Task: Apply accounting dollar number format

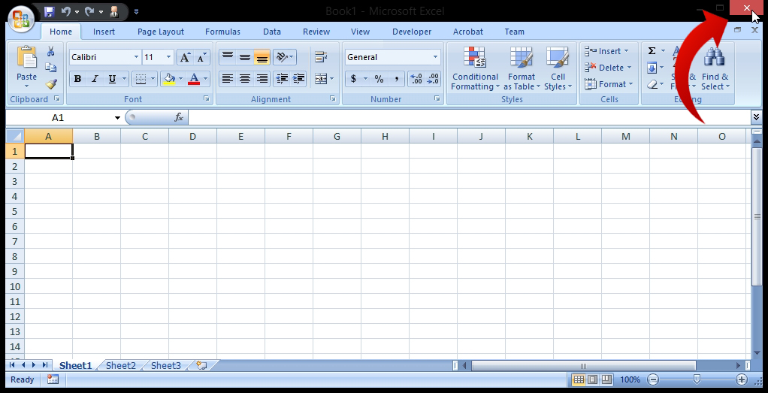Action: (x=354, y=79)
